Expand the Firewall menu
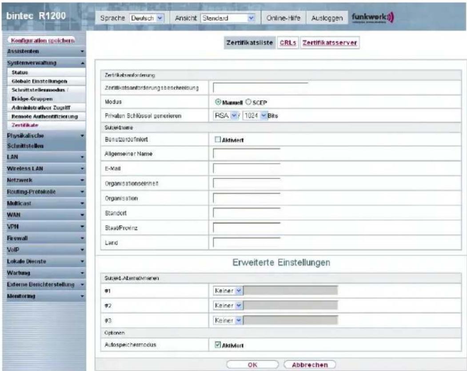Image resolution: width=467 pixels, height=371 pixels. pos(46,238)
